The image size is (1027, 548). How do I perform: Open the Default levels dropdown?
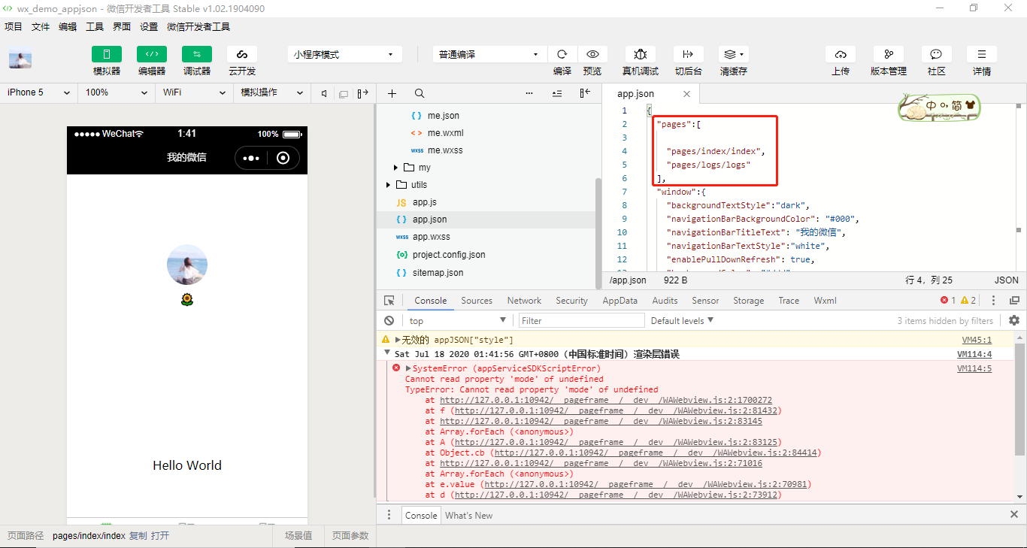pyautogui.click(x=682, y=321)
